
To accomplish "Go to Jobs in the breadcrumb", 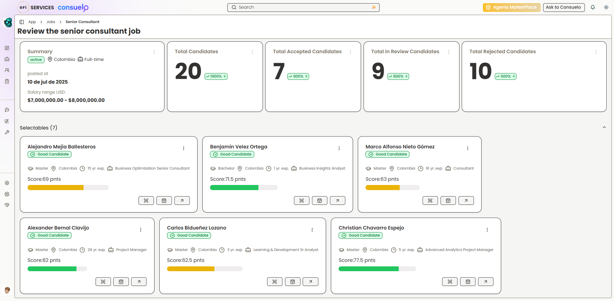I will pos(51,22).
